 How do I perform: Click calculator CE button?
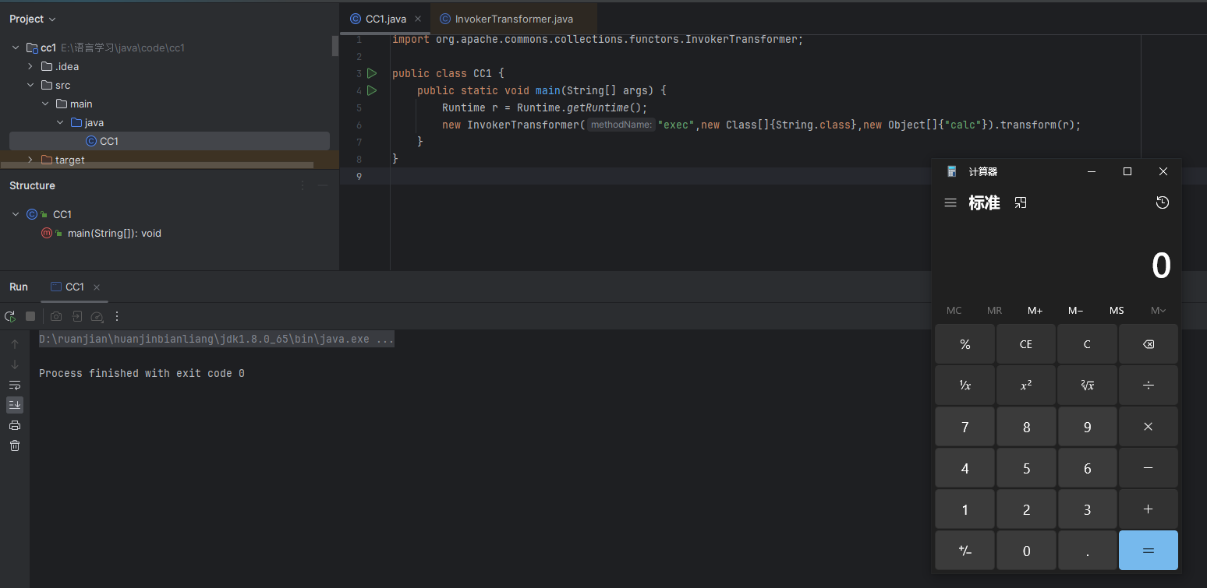pos(1026,344)
